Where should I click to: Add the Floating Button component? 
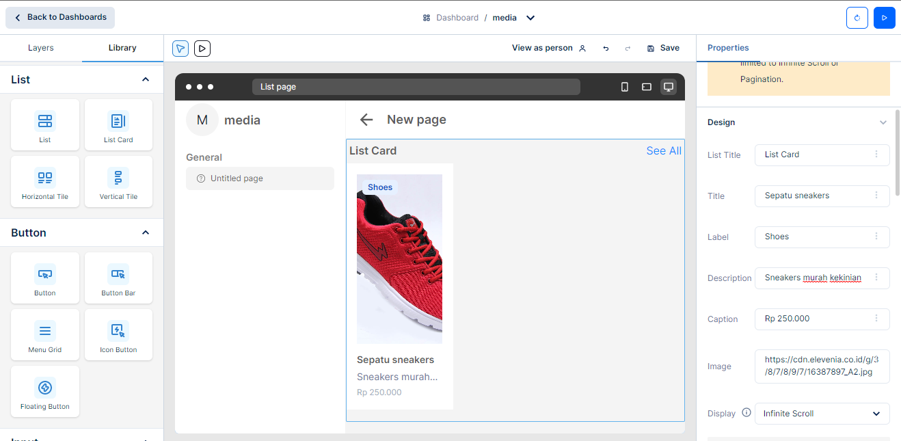pos(45,392)
